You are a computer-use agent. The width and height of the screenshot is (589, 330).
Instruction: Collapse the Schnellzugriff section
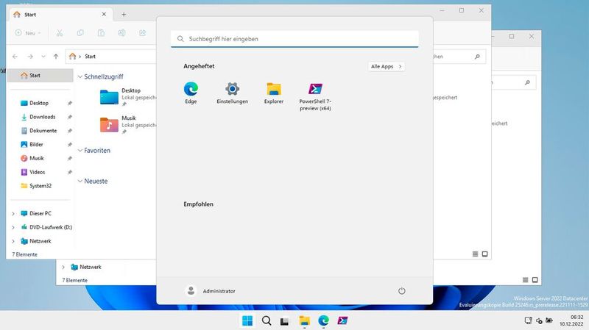[80, 77]
